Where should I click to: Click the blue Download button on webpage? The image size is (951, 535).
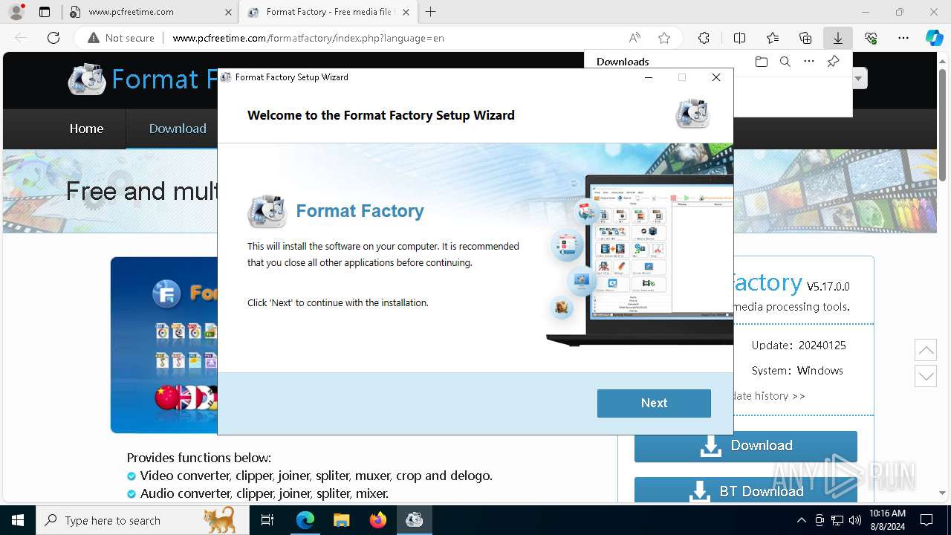point(745,446)
